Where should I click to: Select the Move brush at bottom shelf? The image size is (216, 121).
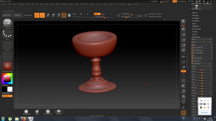pos(37,112)
